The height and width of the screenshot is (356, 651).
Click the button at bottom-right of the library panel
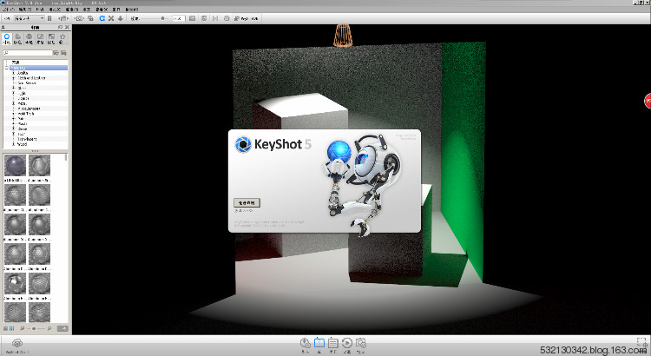point(62,328)
